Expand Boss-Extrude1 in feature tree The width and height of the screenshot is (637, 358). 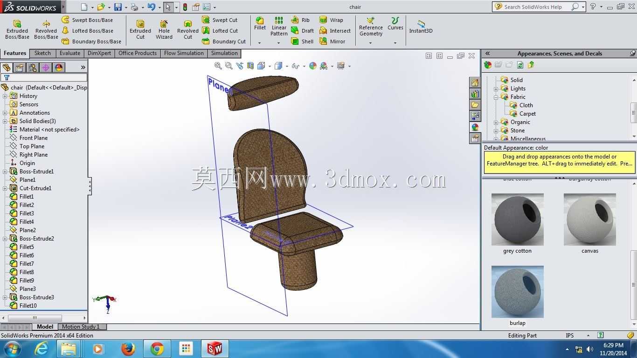coord(5,172)
